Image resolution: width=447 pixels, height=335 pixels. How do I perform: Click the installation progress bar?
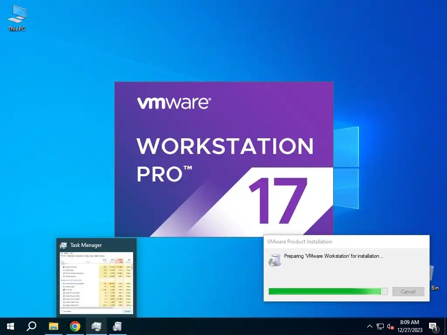pos(328,291)
